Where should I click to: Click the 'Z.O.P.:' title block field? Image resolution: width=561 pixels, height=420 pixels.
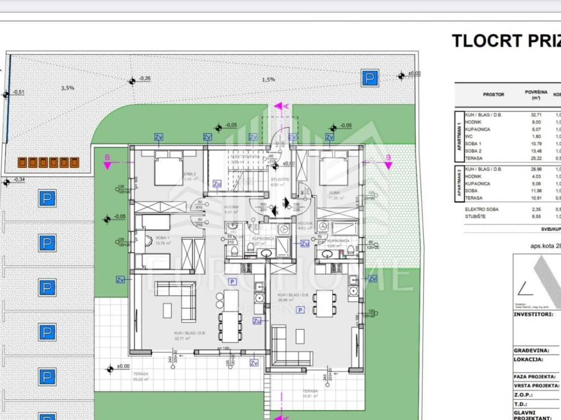(523, 395)
